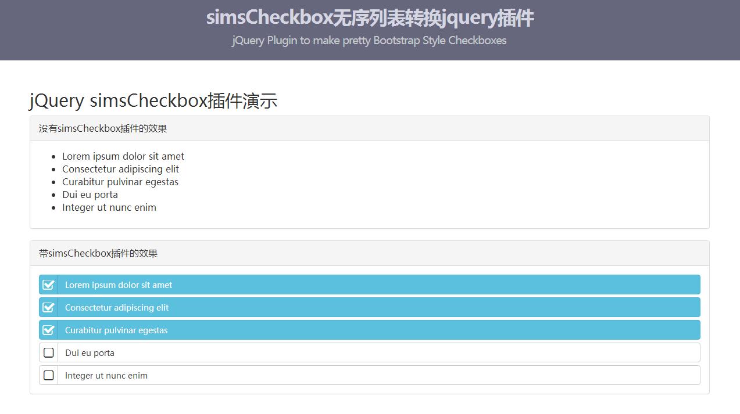740x414 pixels.
Task: Click the 'jQuery simsCheckbox插件演示' heading
Action: tap(153, 100)
